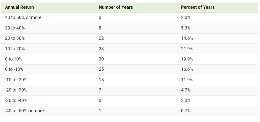Click the "20 to 30%" return cell
The image size is (260, 122).
tap(15, 38)
